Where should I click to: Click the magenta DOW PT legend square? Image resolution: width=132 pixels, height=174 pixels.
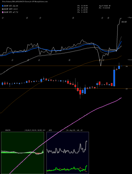click(3, 12)
